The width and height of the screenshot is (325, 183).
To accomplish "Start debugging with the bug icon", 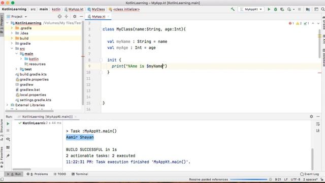I will 275,9.
